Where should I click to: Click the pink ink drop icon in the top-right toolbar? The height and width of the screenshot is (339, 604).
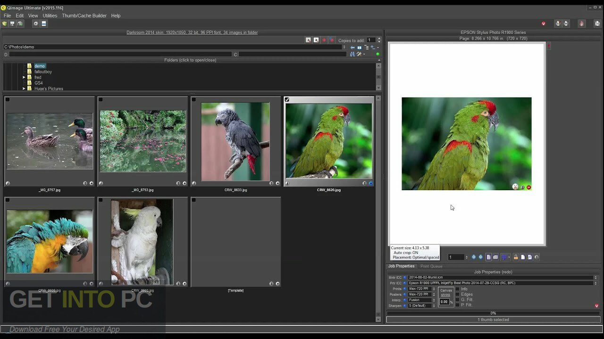(x=581, y=24)
